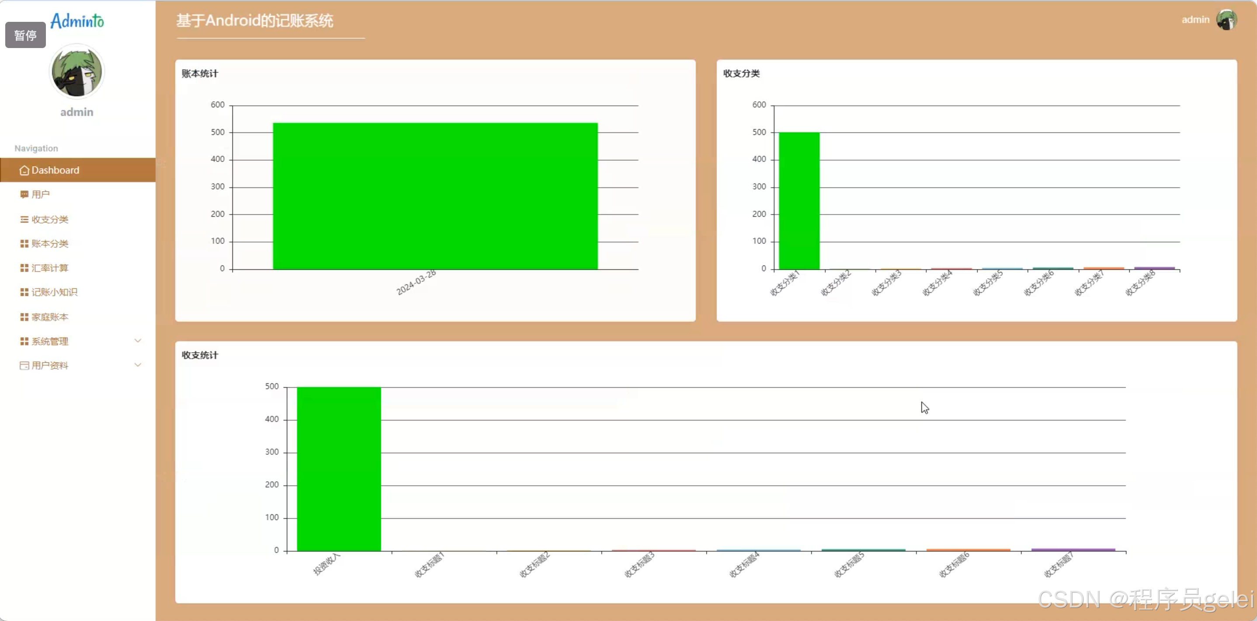Image resolution: width=1257 pixels, height=621 pixels.
Task: Click the green 投资收入 bar
Action: tap(339, 469)
